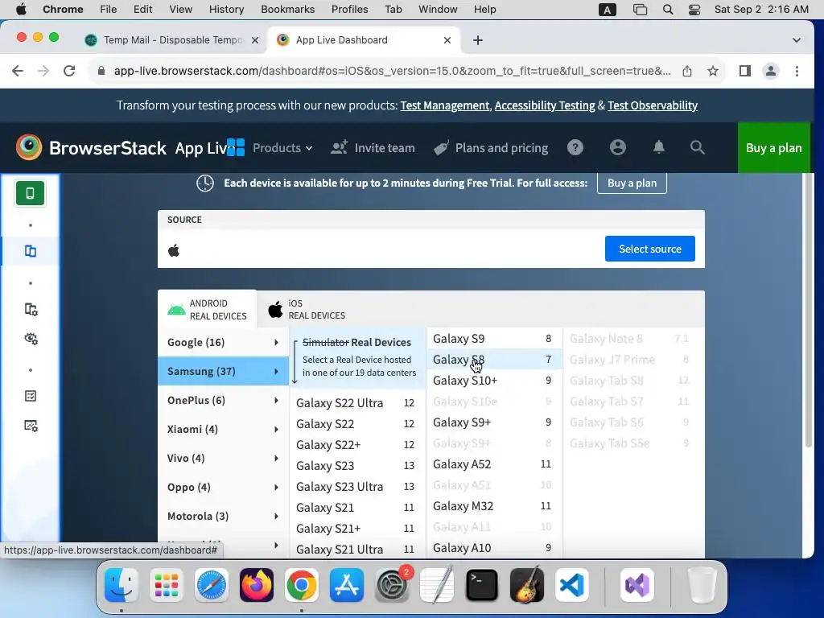
Task: Open the notifications bell icon
Action: 658,148
